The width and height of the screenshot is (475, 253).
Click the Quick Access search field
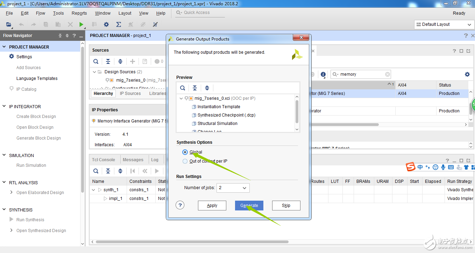point(200,13)
